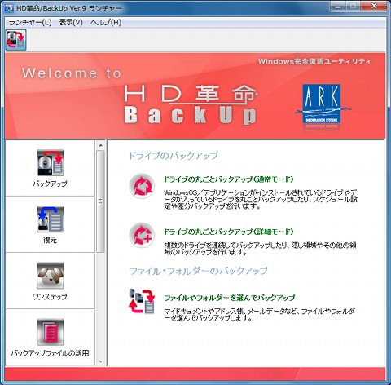Open the ヘルプ(H) menu

point(106,22)
